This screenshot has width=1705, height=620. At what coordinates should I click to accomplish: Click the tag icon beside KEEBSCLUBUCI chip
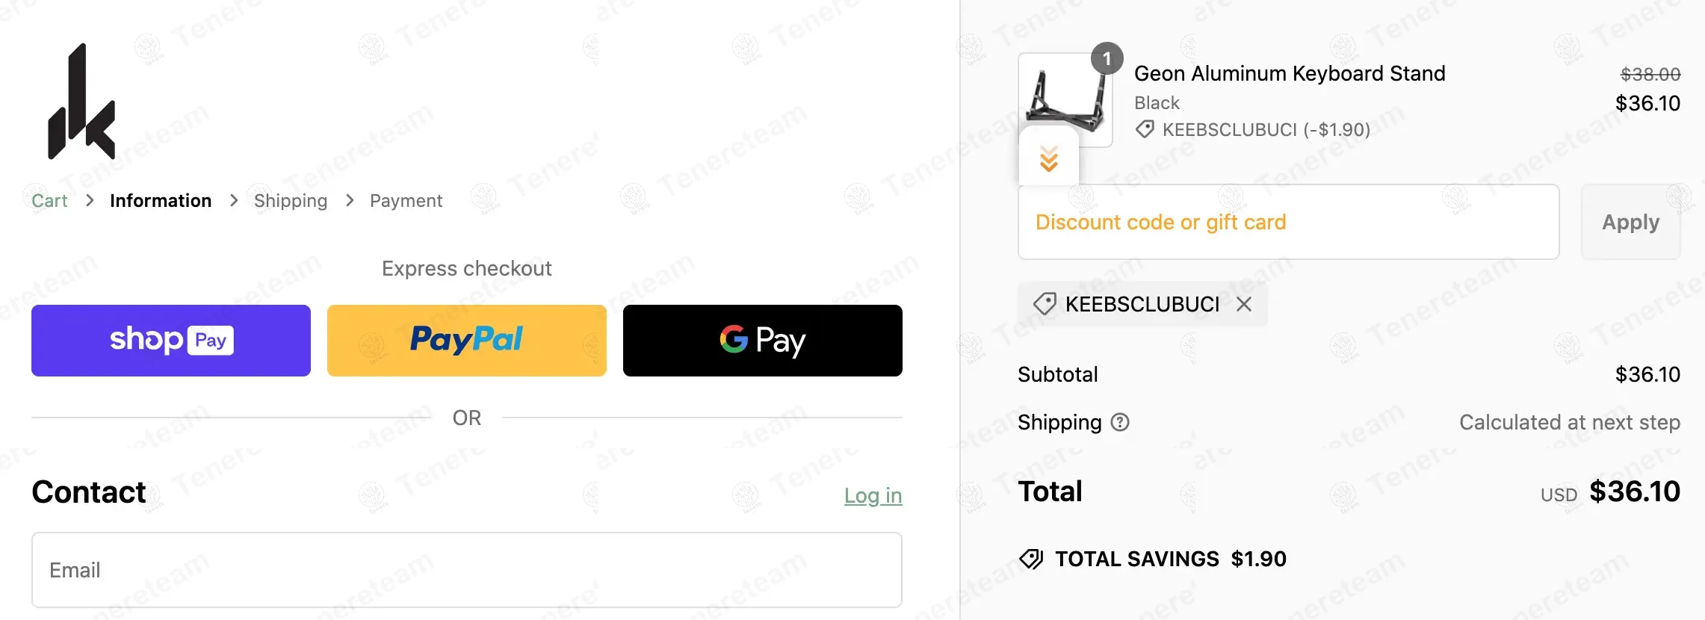1045,304
